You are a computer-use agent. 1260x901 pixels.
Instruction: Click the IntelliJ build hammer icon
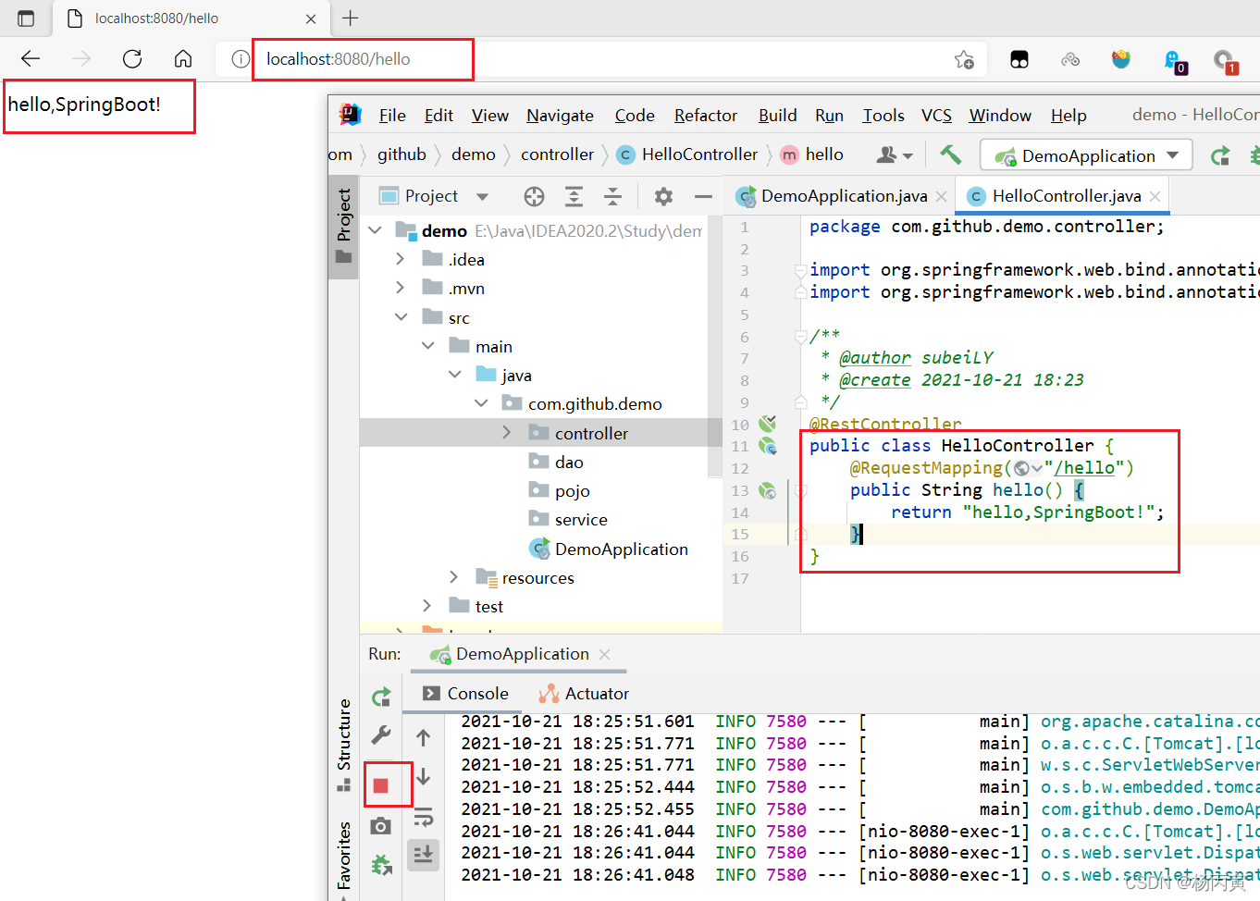[951, 154]
